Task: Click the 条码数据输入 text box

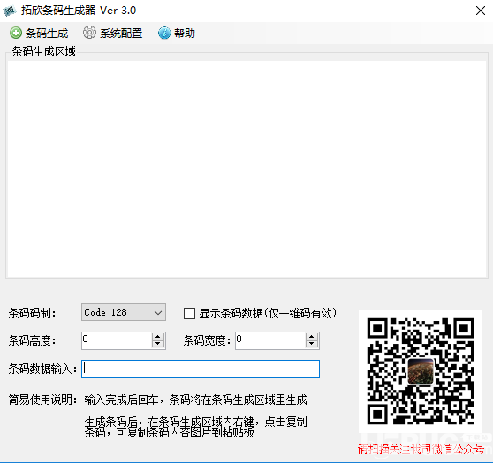Action: [x=201, y=369]
